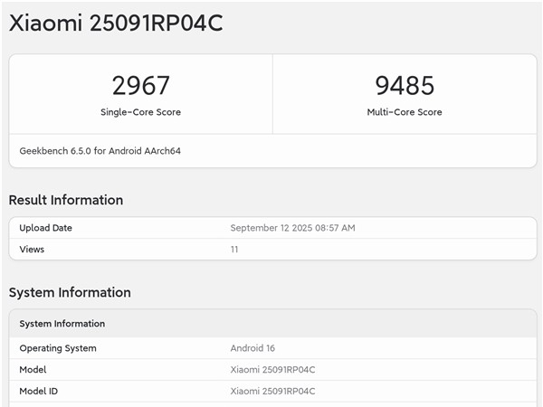Click the System Information table header row
The image size is (543, 407).
(273, 324)
